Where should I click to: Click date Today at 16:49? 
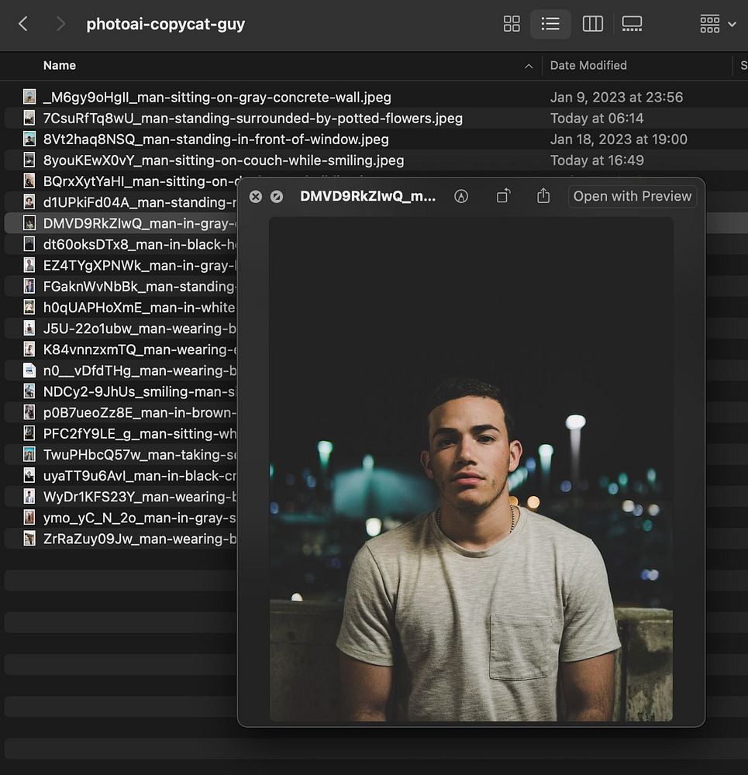pos(597,160)
